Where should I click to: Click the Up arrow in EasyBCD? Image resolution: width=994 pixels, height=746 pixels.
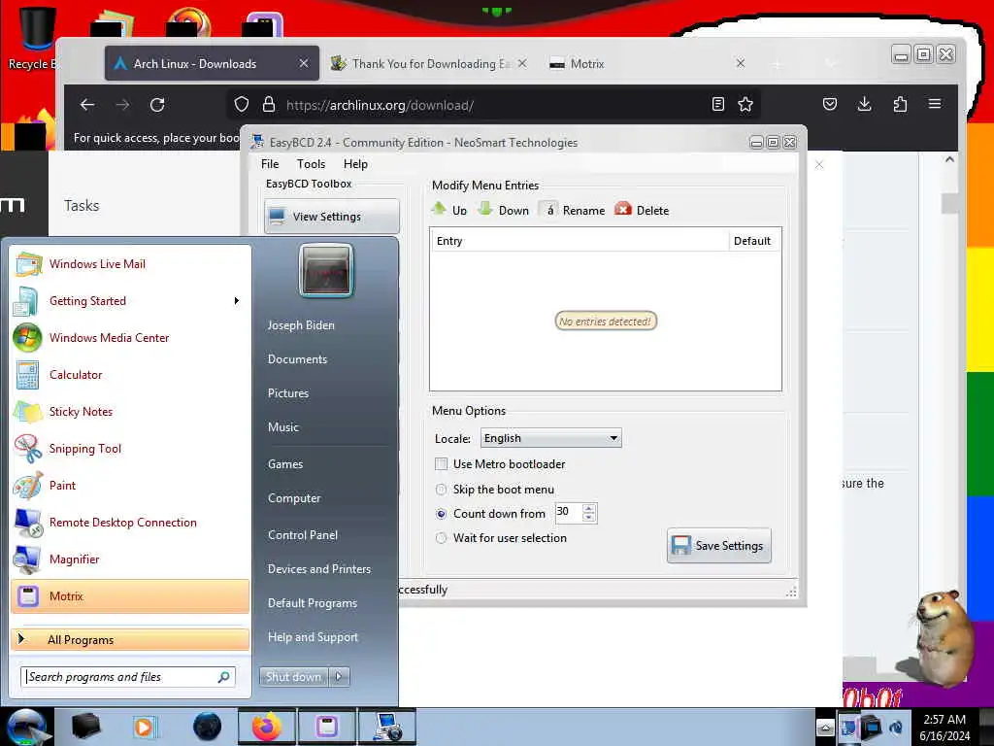(448, 210)
